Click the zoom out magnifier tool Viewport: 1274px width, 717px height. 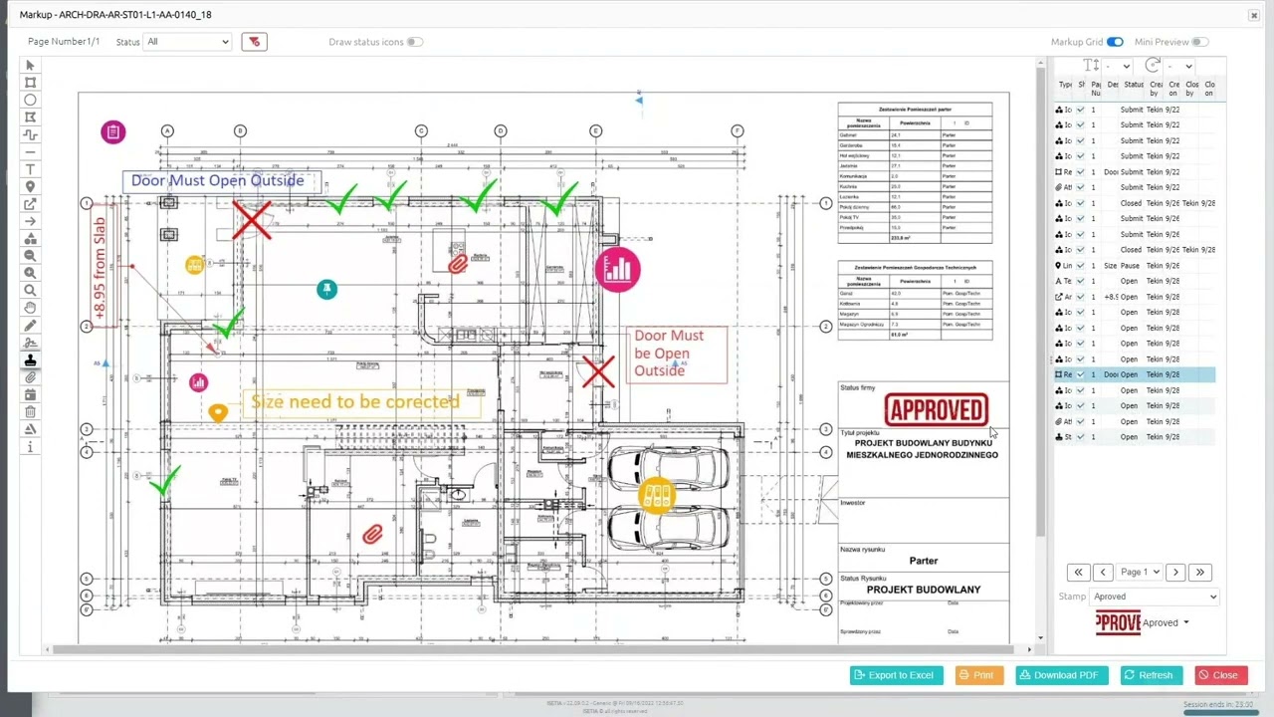coord(30,256)
